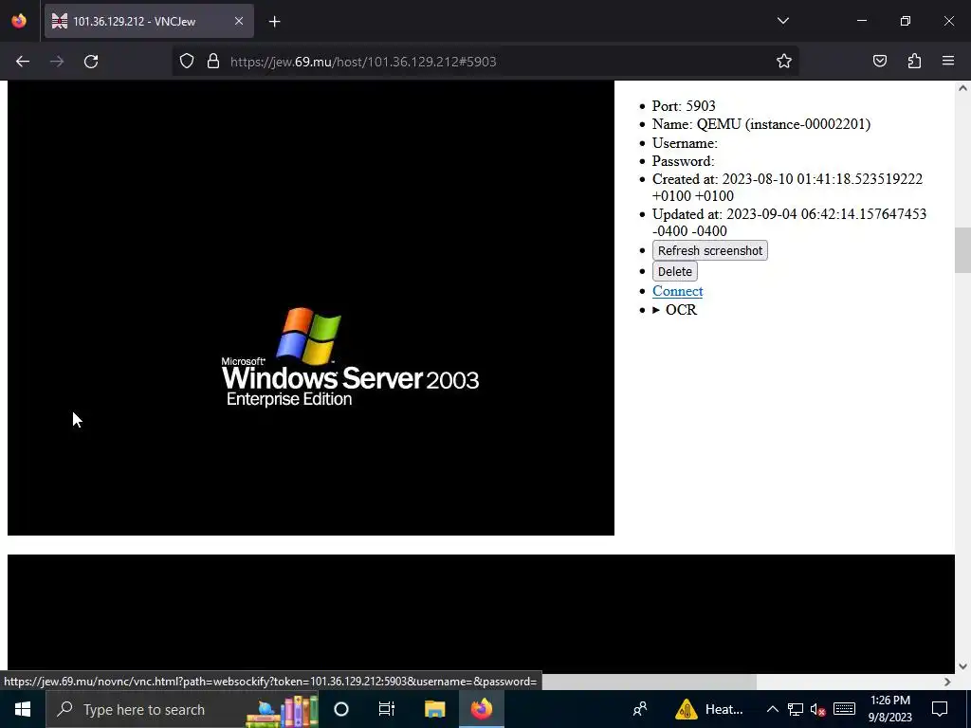Open the shield tracking protection icon
Image resolution: width=971 pixels, height=728 pixels.
click(x=187, y=62)
